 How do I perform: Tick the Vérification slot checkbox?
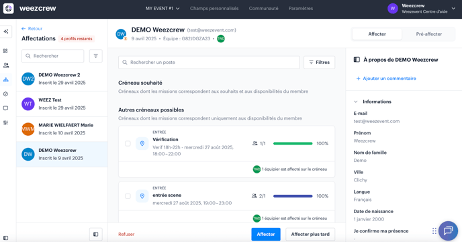(x=128, y=143)
